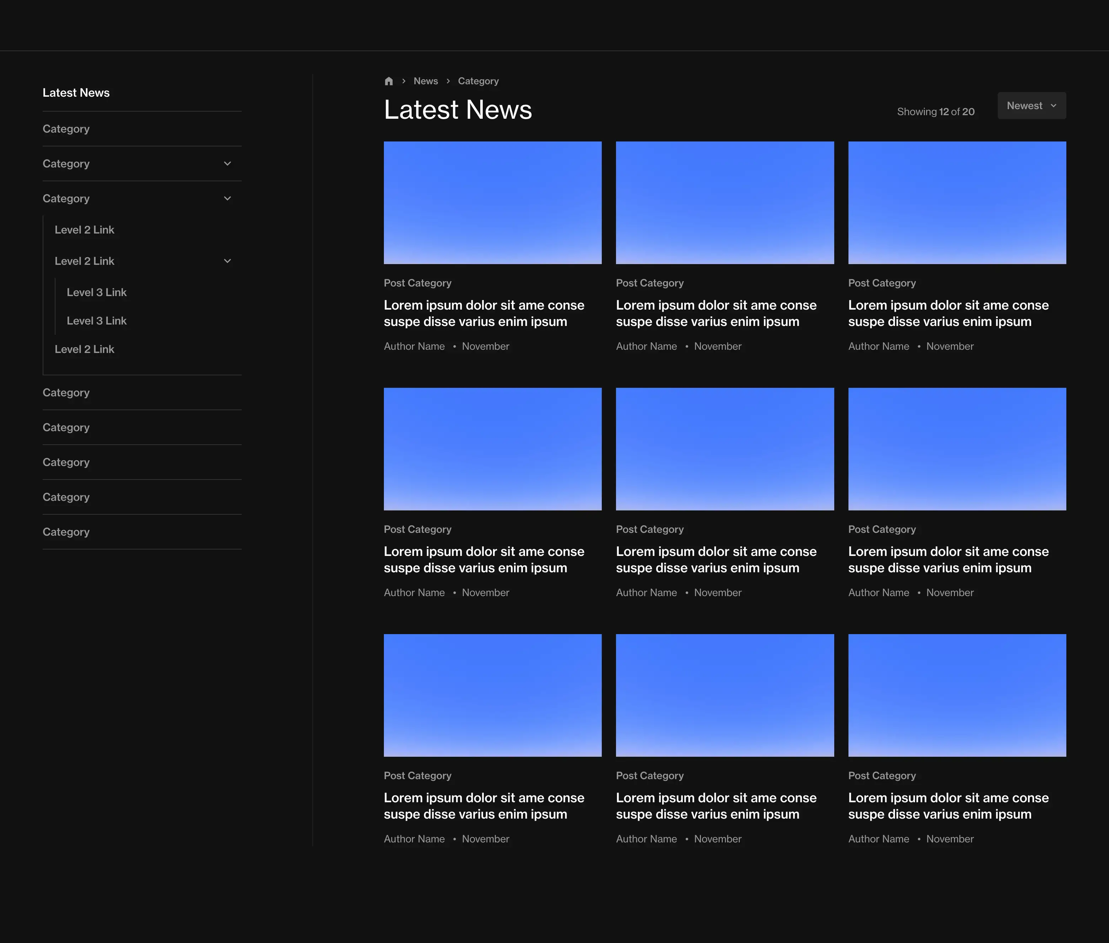Select the last Category link in the sidebar
This screenshot has height=943, width=1109.
point(66,532)
